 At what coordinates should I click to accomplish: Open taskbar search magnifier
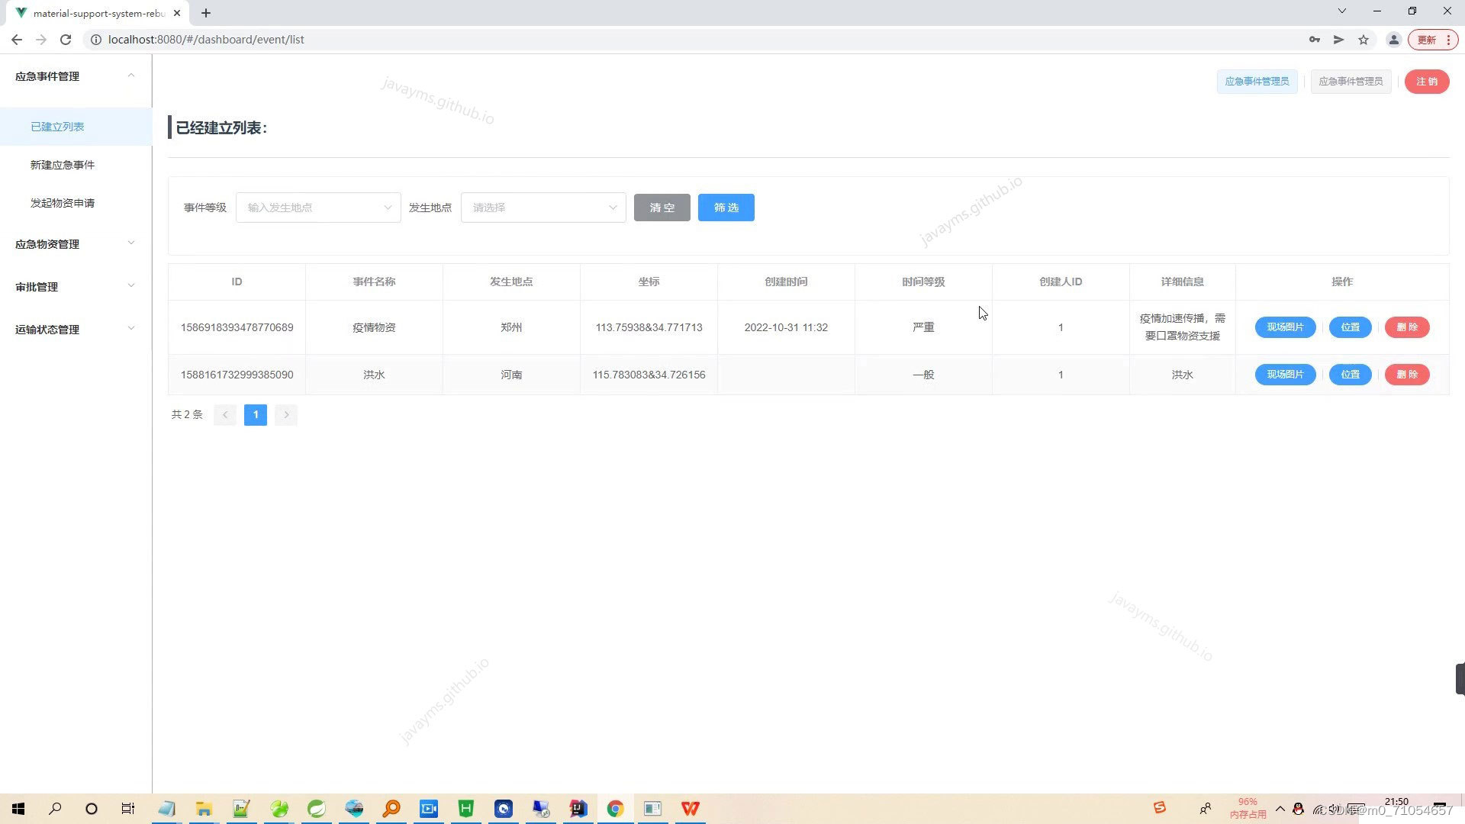pos(55,809)
